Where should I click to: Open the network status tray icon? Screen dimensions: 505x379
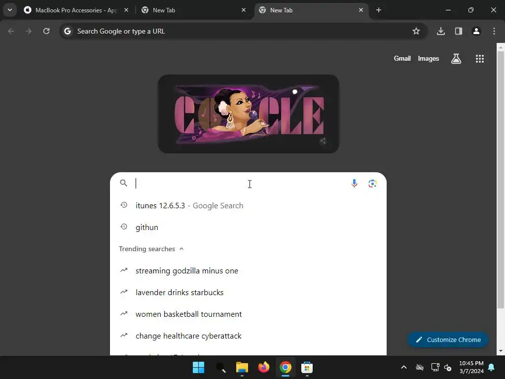click(435, 367)
